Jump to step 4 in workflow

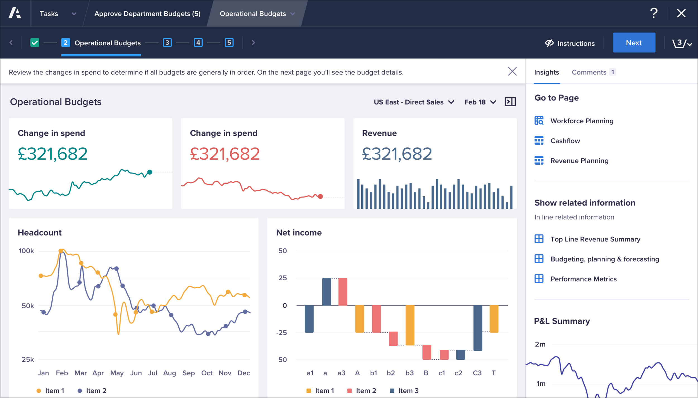198,43
